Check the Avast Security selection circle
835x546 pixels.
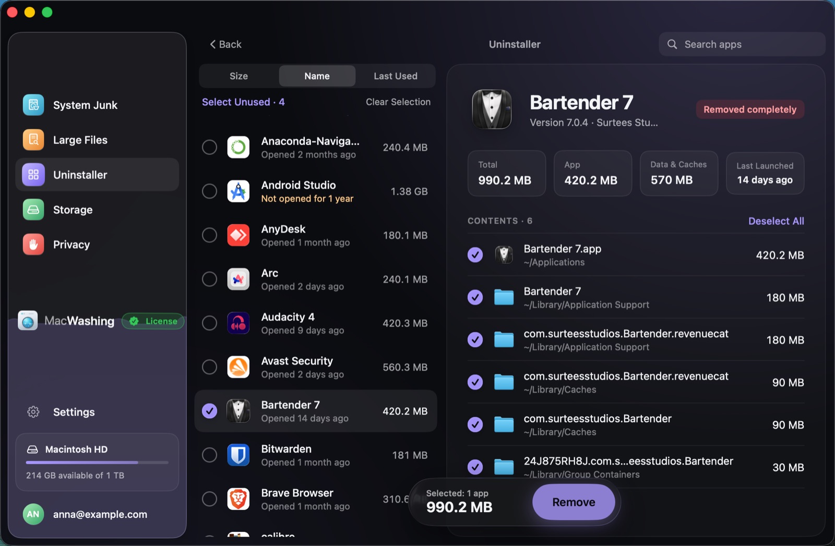point(210,367)
